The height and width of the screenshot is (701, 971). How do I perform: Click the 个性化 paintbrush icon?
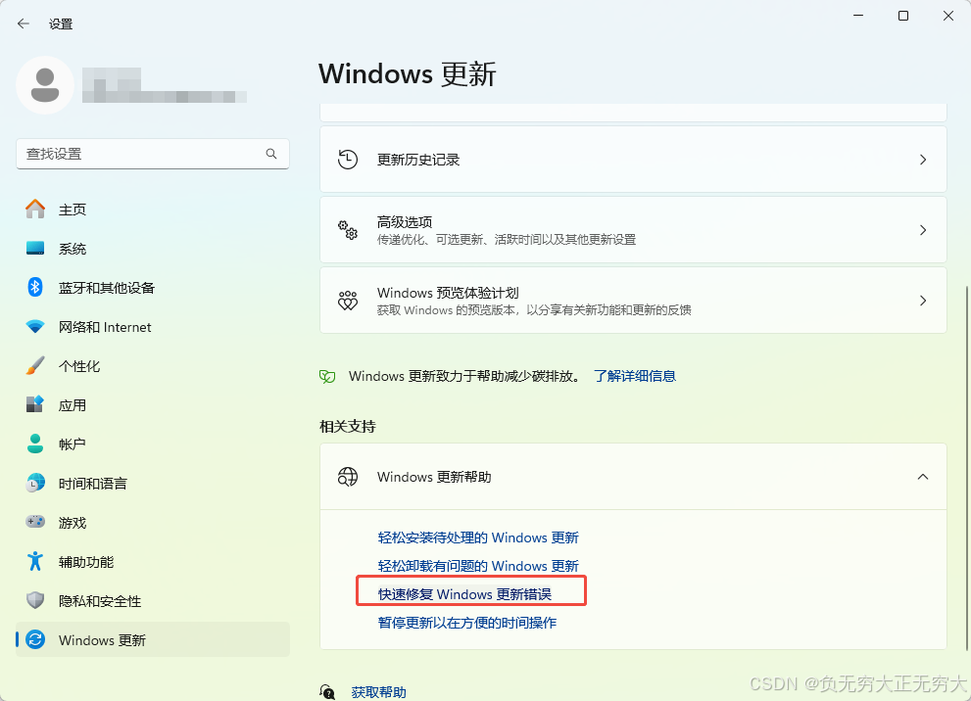[35, 365]
